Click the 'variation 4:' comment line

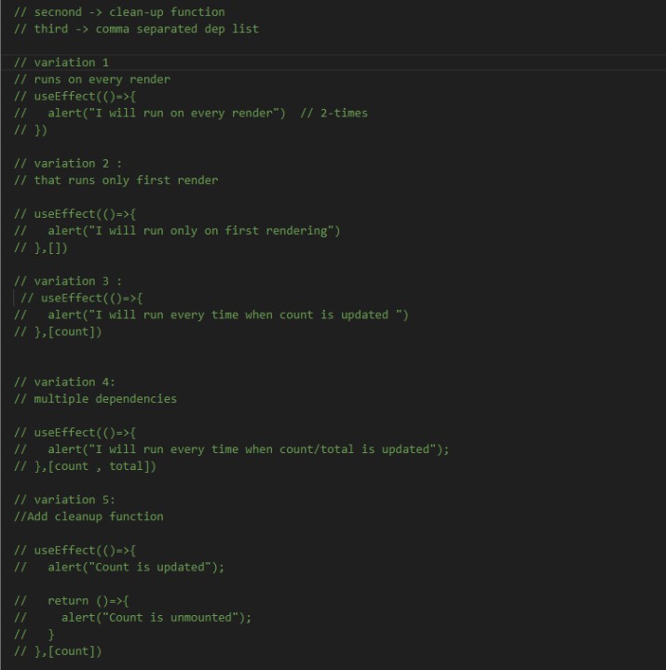point(64,382)
